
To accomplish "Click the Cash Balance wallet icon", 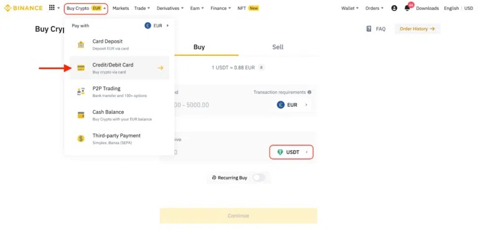I will coord(81,115).
